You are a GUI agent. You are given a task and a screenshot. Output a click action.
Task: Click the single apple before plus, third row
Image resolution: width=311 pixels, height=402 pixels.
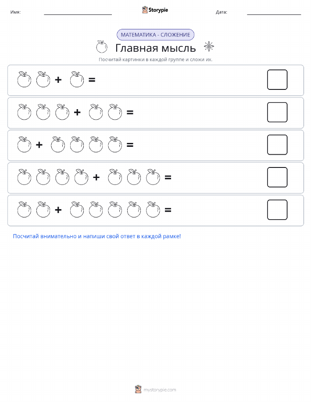click(x=25, y=145)
